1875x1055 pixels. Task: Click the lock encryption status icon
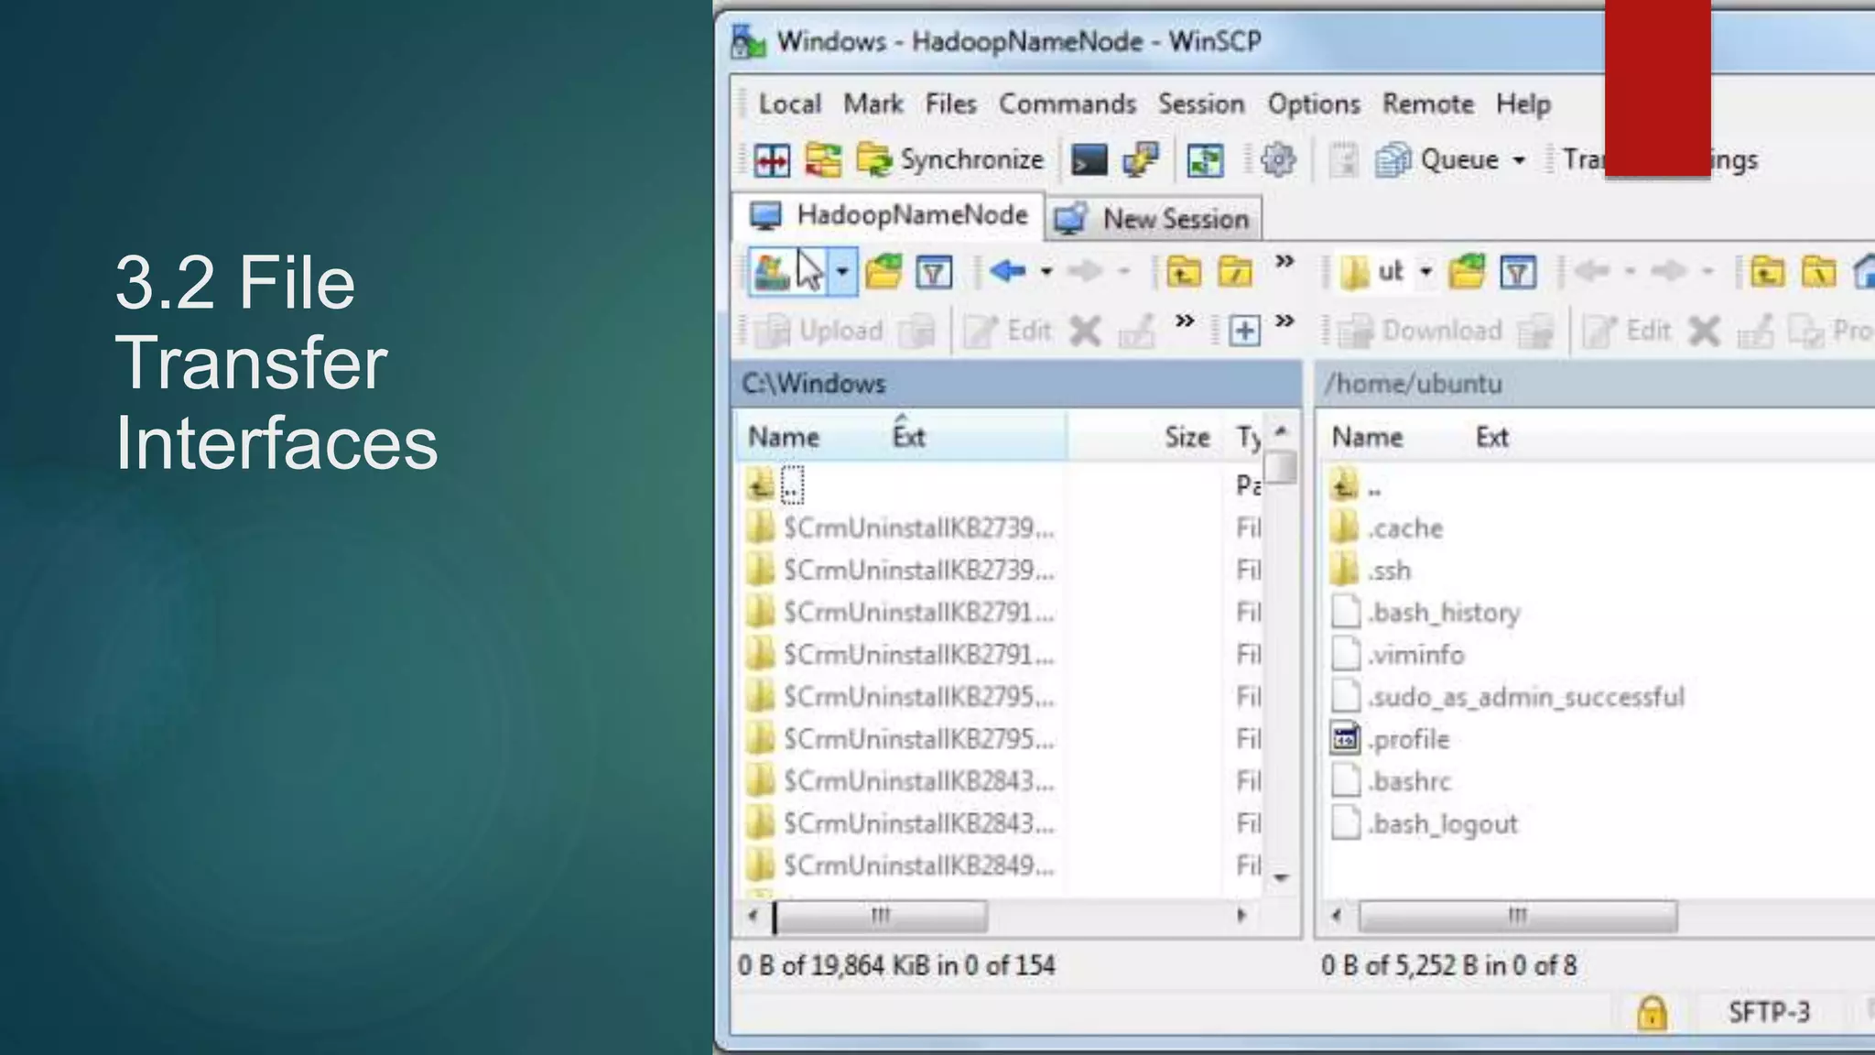[x=1652, y=1013]
